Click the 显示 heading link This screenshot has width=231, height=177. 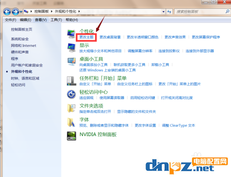pos(84,45)
